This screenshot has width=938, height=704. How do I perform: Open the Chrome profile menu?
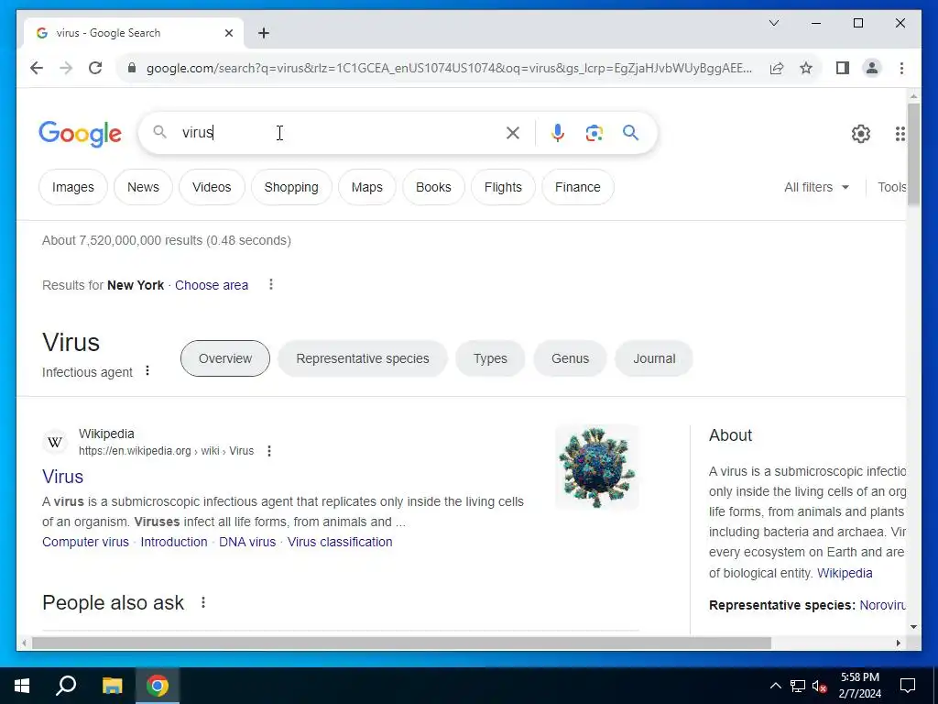872,68
